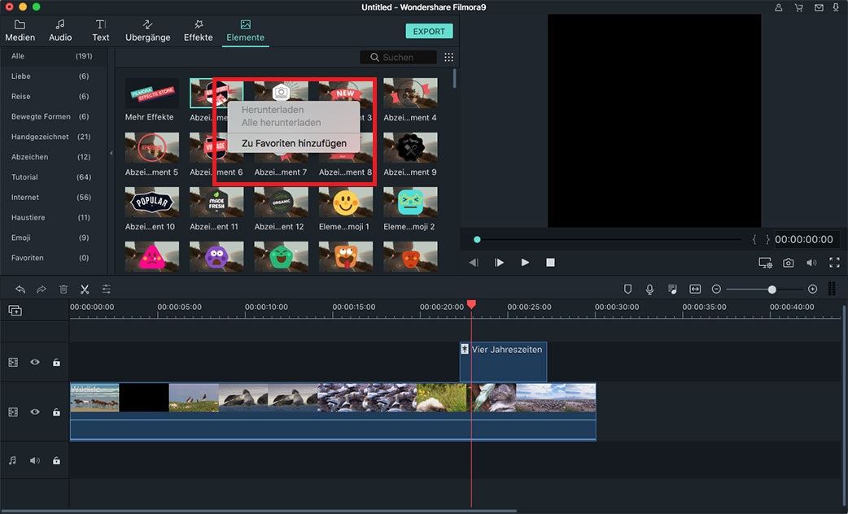Undo the last action
The image size is (848, 514).
[20, 290]
